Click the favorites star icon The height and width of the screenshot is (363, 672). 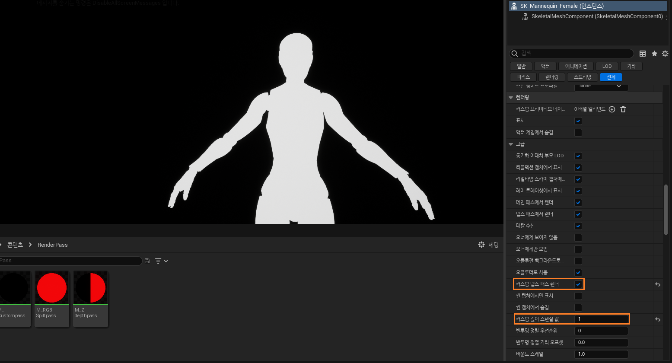coord(654,54)
